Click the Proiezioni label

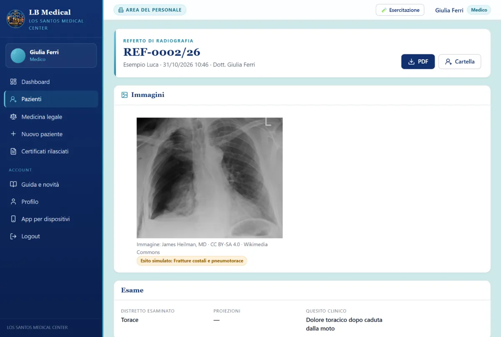227,311
